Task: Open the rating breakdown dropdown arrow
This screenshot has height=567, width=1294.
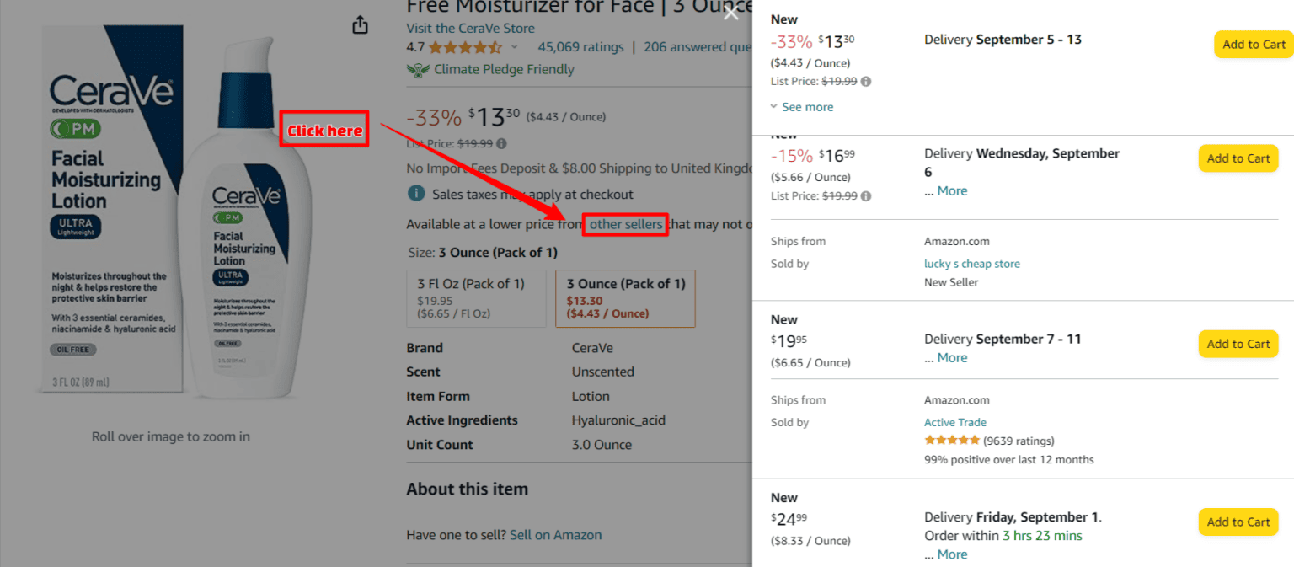Action: pyautogui.click(x=515, y=47)
